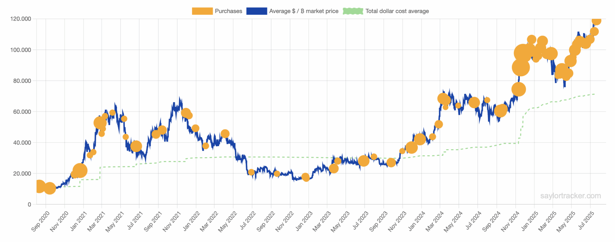The image size is (615, 242).
Task: Select the large purchase bubble before Jan 2021
Action: pyautogui.click(x=80, y=171)
